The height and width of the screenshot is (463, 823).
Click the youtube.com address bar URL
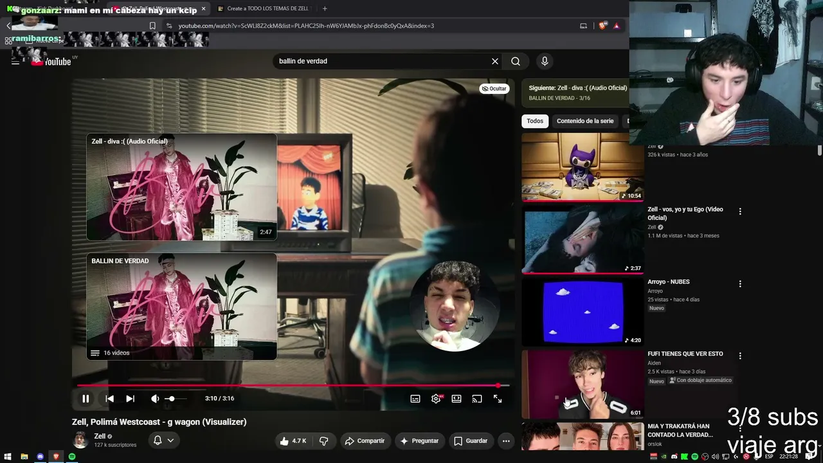pos(306,26)
